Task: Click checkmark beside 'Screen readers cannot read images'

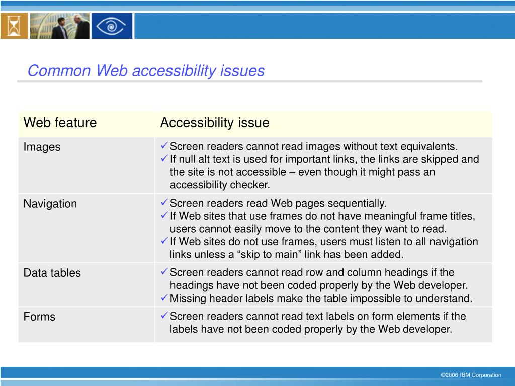Action: coord(164,146)
